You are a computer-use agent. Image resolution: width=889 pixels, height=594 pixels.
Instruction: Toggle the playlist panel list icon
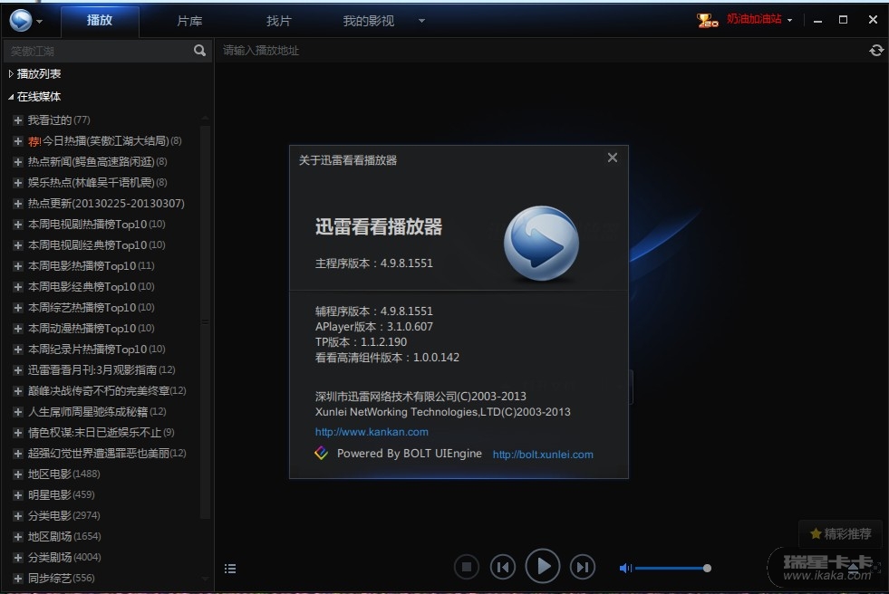click(x=229, y=569)
